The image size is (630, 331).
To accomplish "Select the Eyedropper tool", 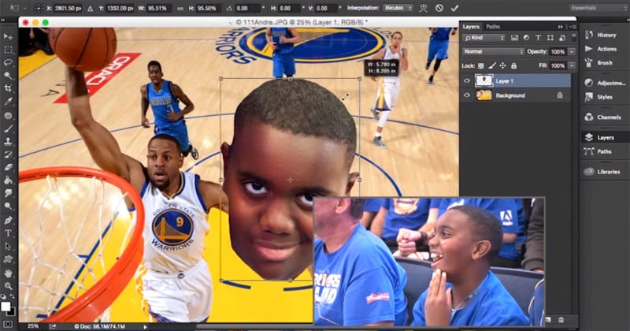I will tap(8, 102).
